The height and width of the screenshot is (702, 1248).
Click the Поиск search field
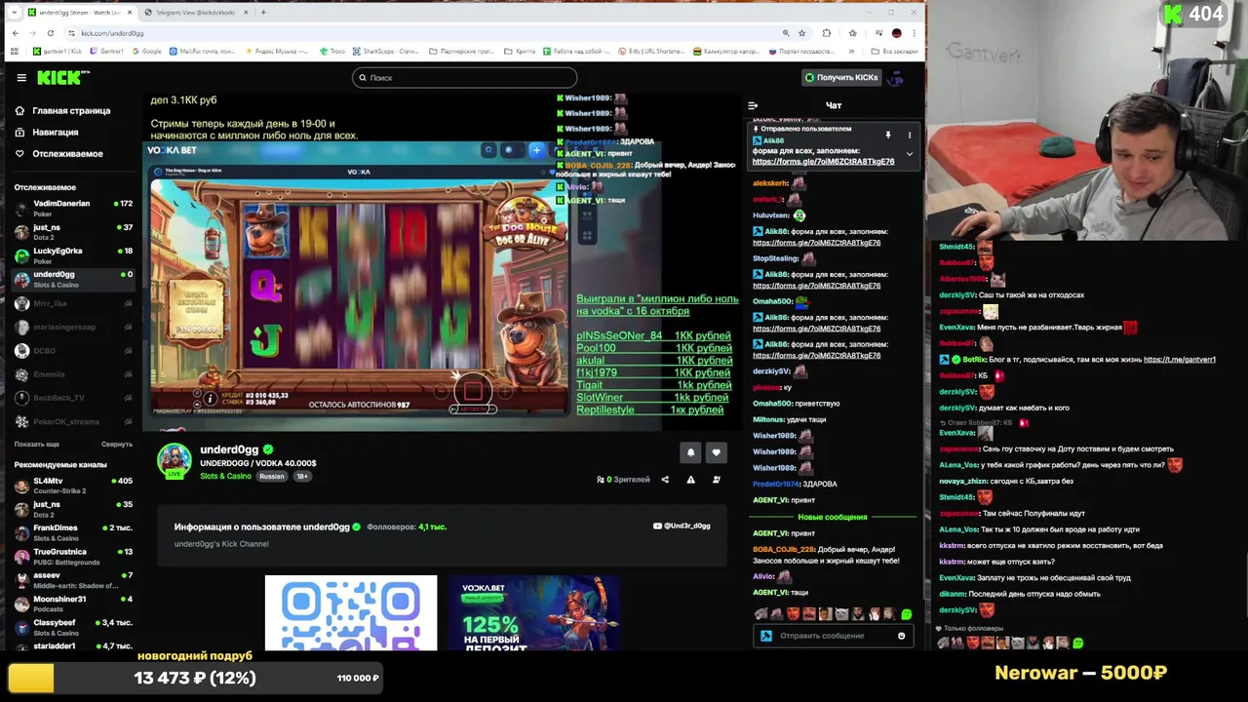[x=464, y=78]
